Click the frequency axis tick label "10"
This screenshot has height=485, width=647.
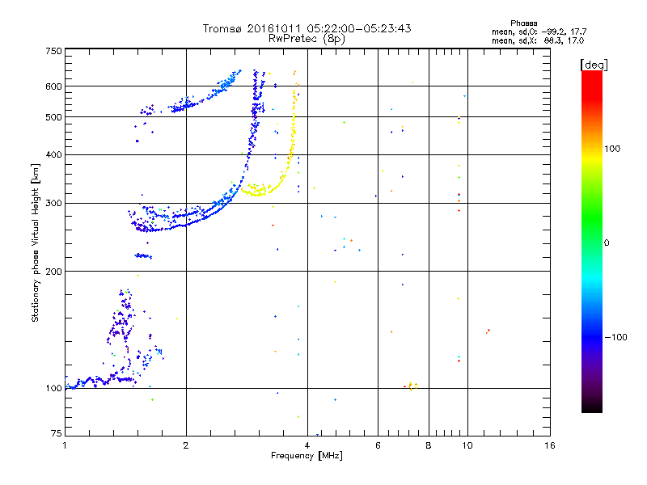pos(467,445)
